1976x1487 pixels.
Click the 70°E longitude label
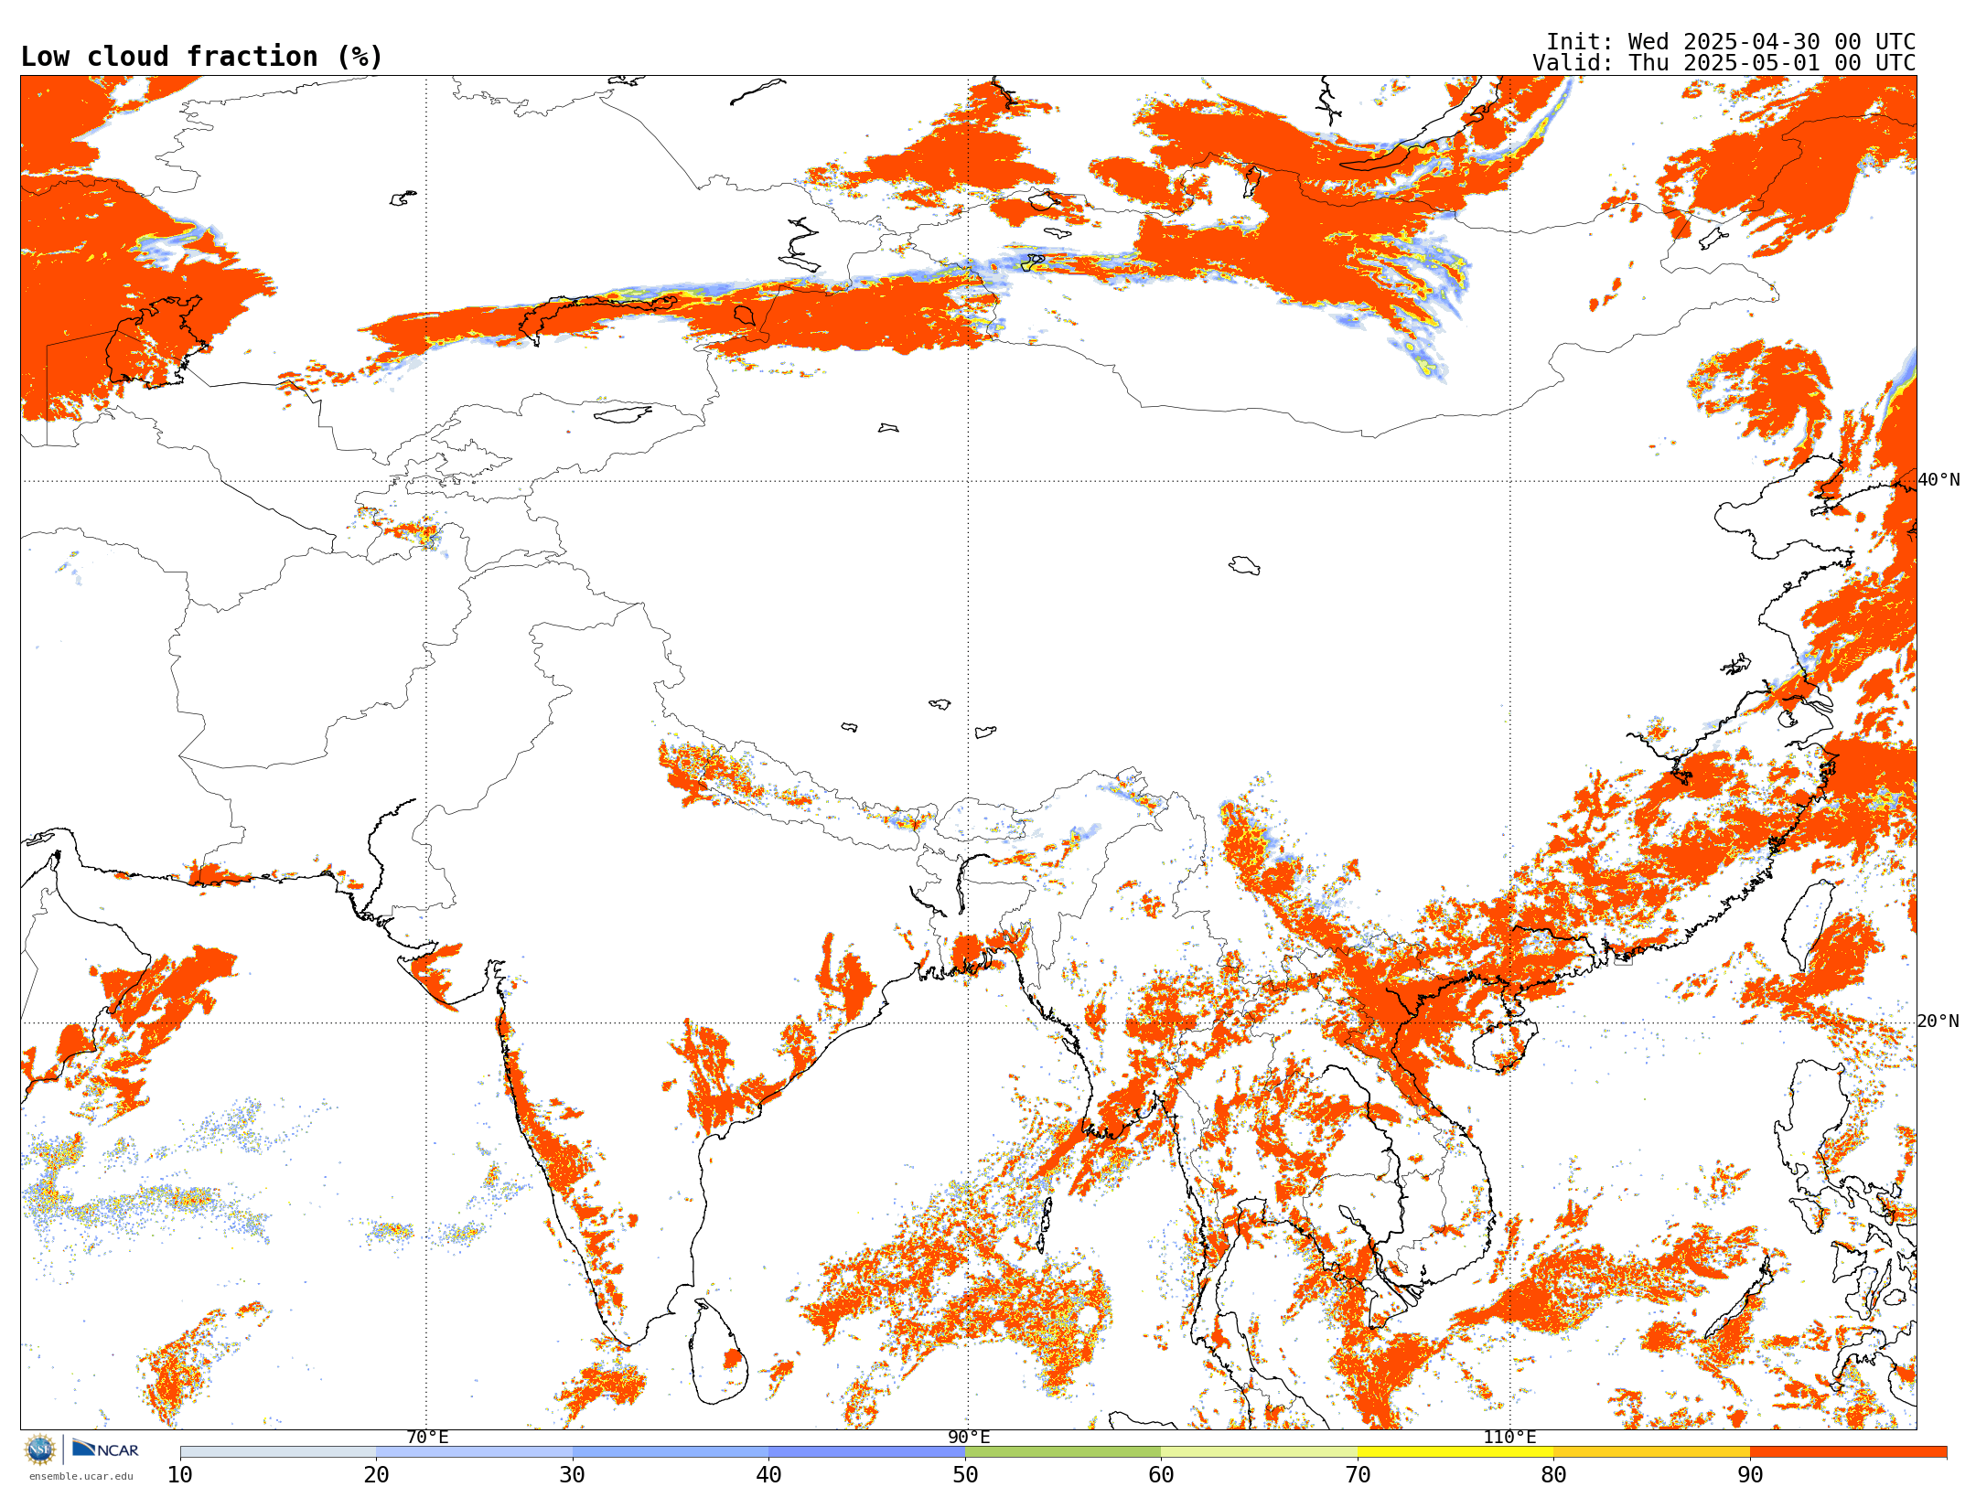click(427, 1438)
